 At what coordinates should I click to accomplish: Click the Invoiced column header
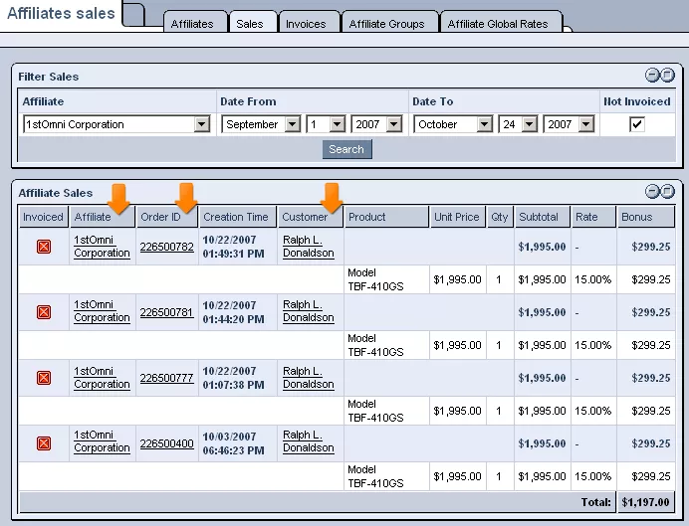point(43,217)
